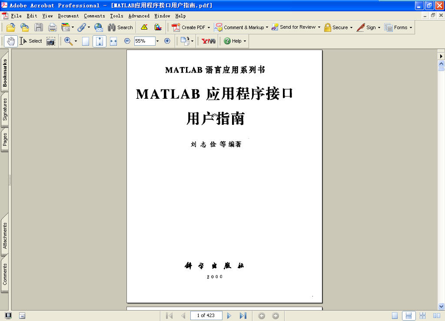The image size is (445, 321).
Task: Open the zoom percentage dropdown arrow
Action: pyautogui.click(x=157, y=41)
